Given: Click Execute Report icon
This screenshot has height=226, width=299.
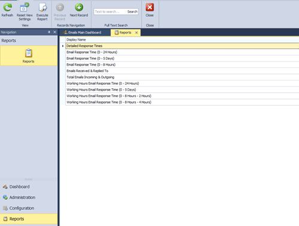Looking at the screenshot, I should pyautogui.click(x=42, y=7).
